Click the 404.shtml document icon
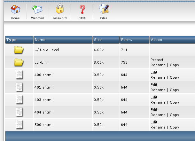 (19, 112)
